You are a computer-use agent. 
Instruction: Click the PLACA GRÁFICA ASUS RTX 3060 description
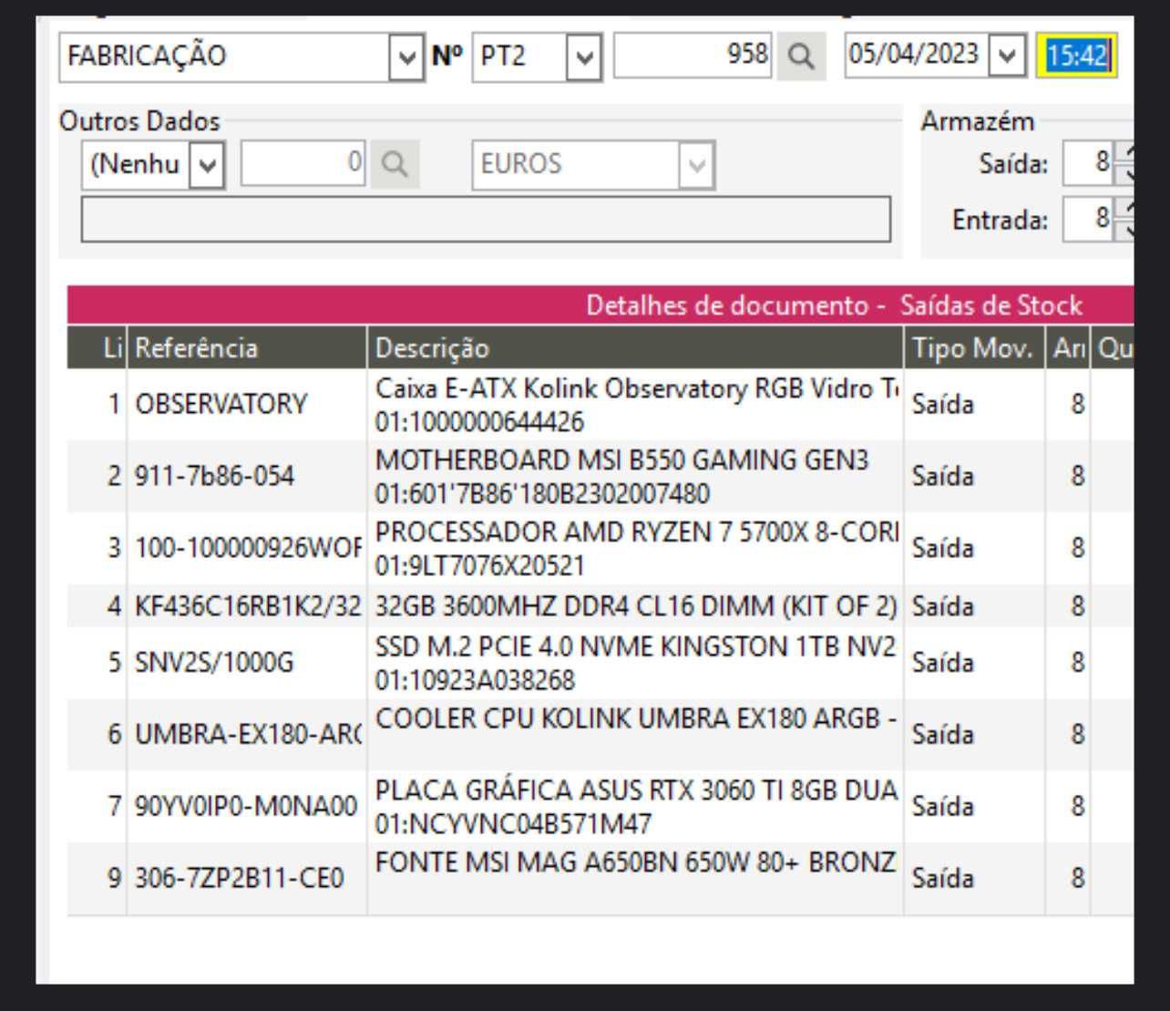point(635,806)
